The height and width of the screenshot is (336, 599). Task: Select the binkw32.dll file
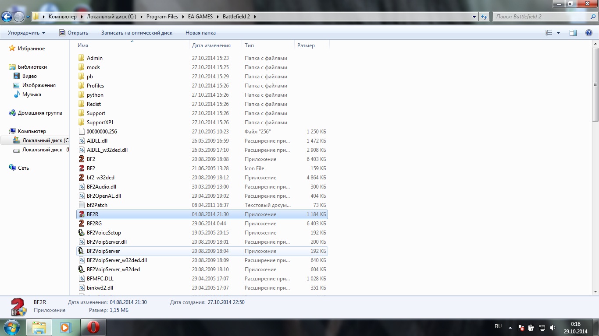coord(100,288)
